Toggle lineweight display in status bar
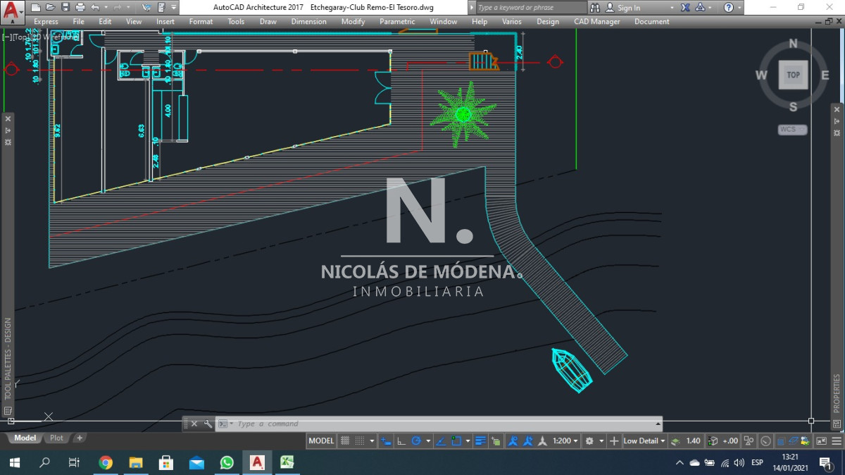Screen dimensions: 845x475 pos(480,441)
